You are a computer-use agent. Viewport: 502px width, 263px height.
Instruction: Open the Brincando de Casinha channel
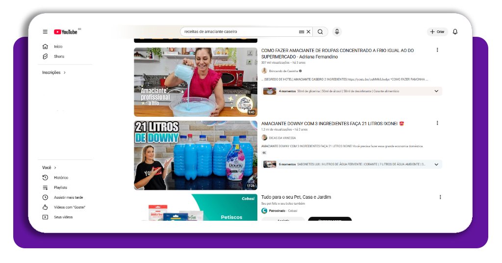(283, 71)
